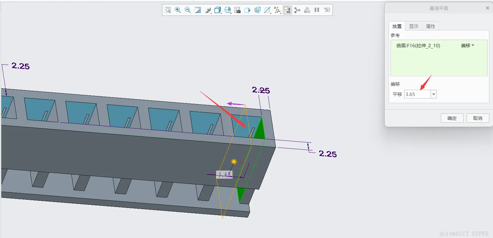
Task: Open the display style cube icon
Action: 218,10
